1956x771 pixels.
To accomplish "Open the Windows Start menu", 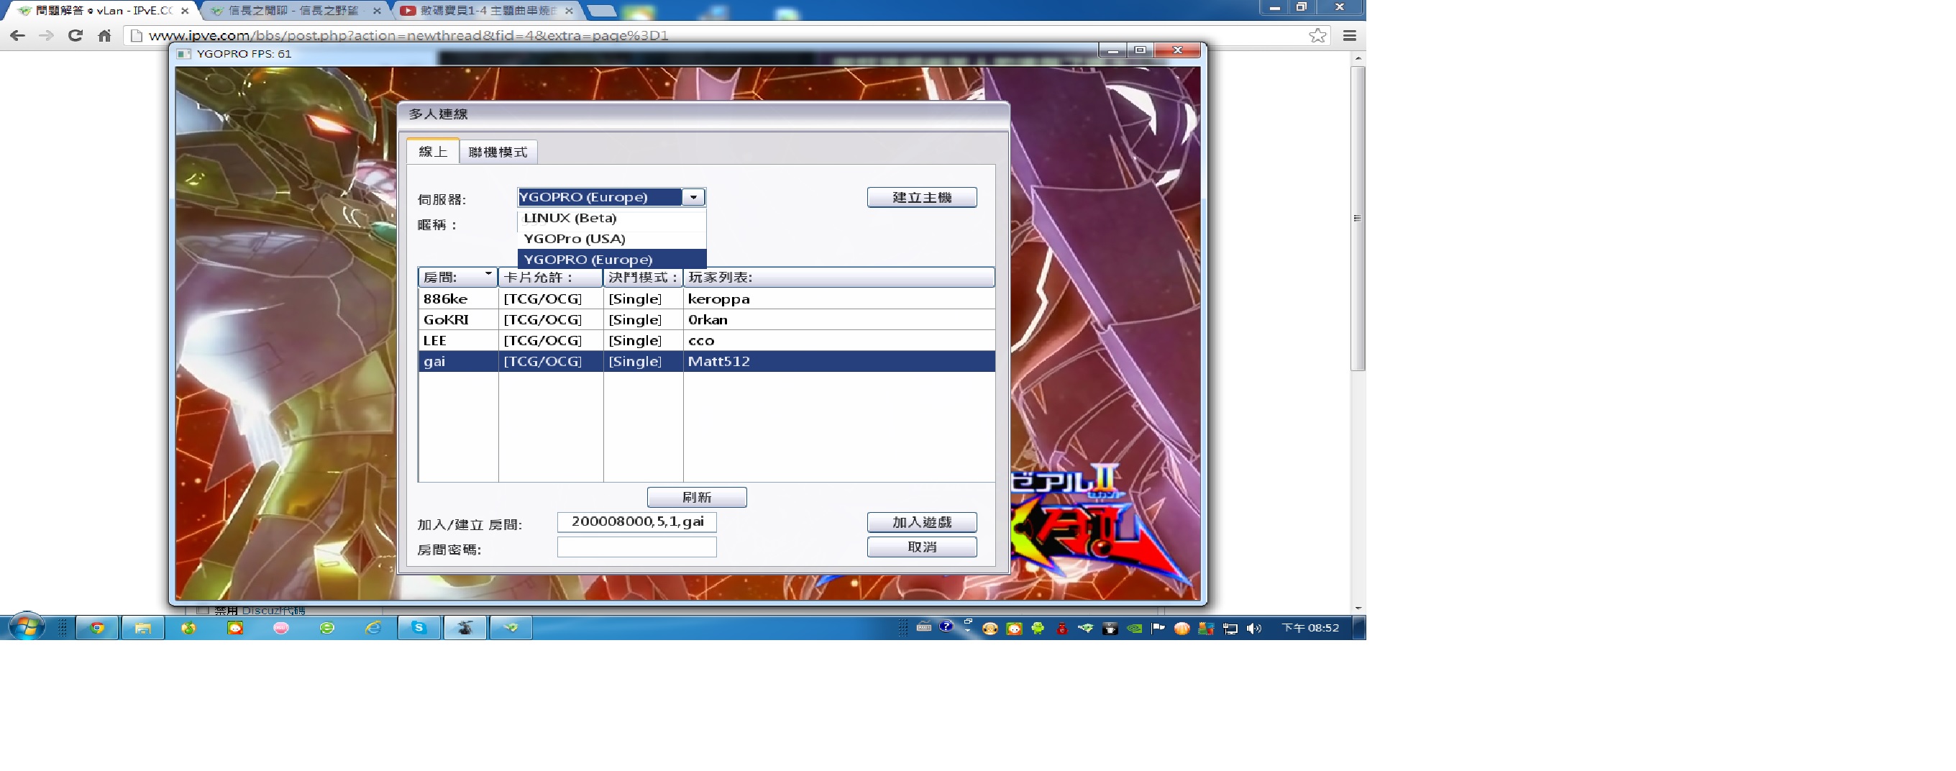I will 27,627.
